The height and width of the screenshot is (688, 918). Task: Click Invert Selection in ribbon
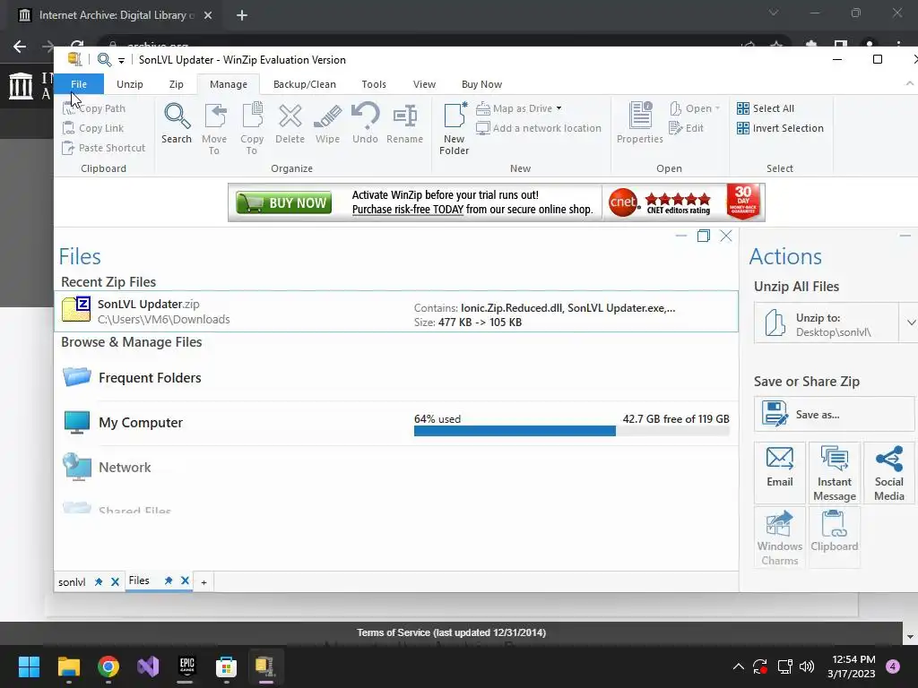coord(781,128)
